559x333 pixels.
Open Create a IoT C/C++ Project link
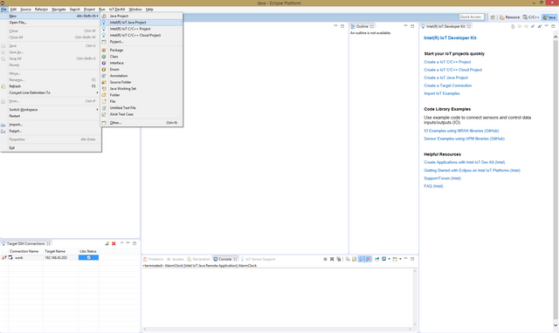point(447,62)
